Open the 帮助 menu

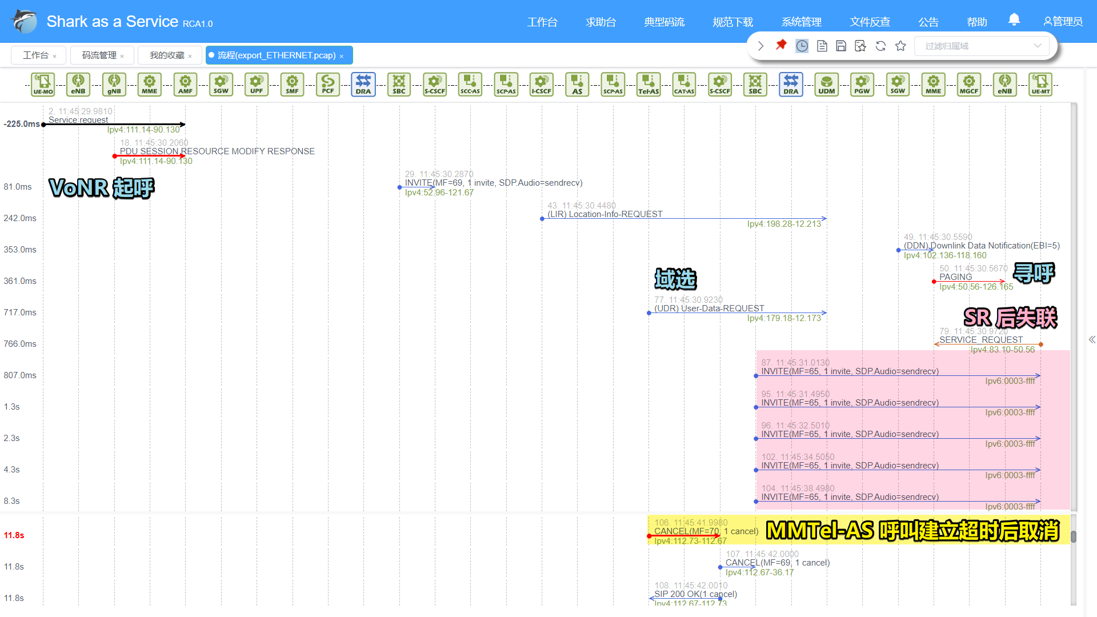pos(977,22)
